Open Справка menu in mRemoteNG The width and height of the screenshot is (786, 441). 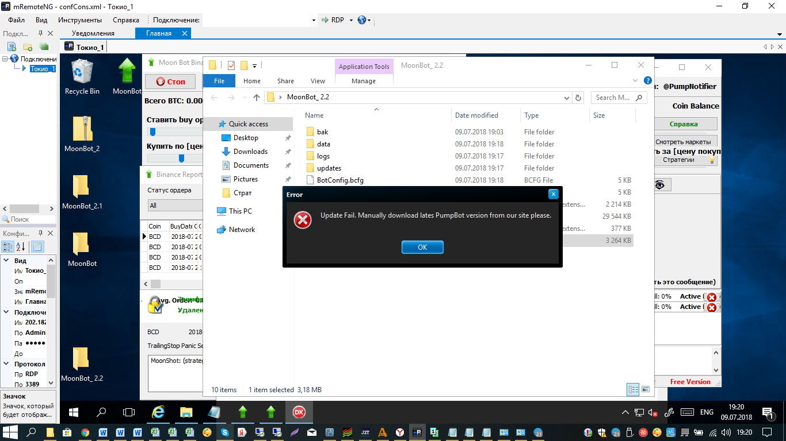click(126, 20)
